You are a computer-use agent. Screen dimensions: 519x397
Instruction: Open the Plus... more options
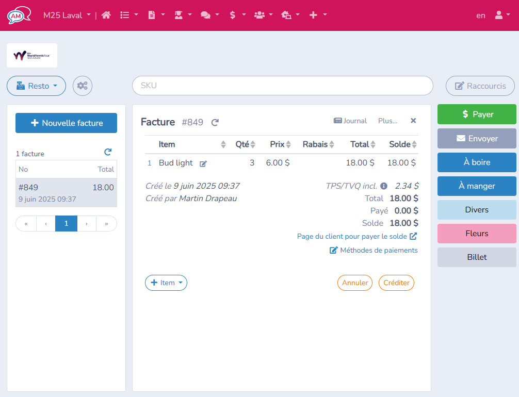(x=387, y=121)
